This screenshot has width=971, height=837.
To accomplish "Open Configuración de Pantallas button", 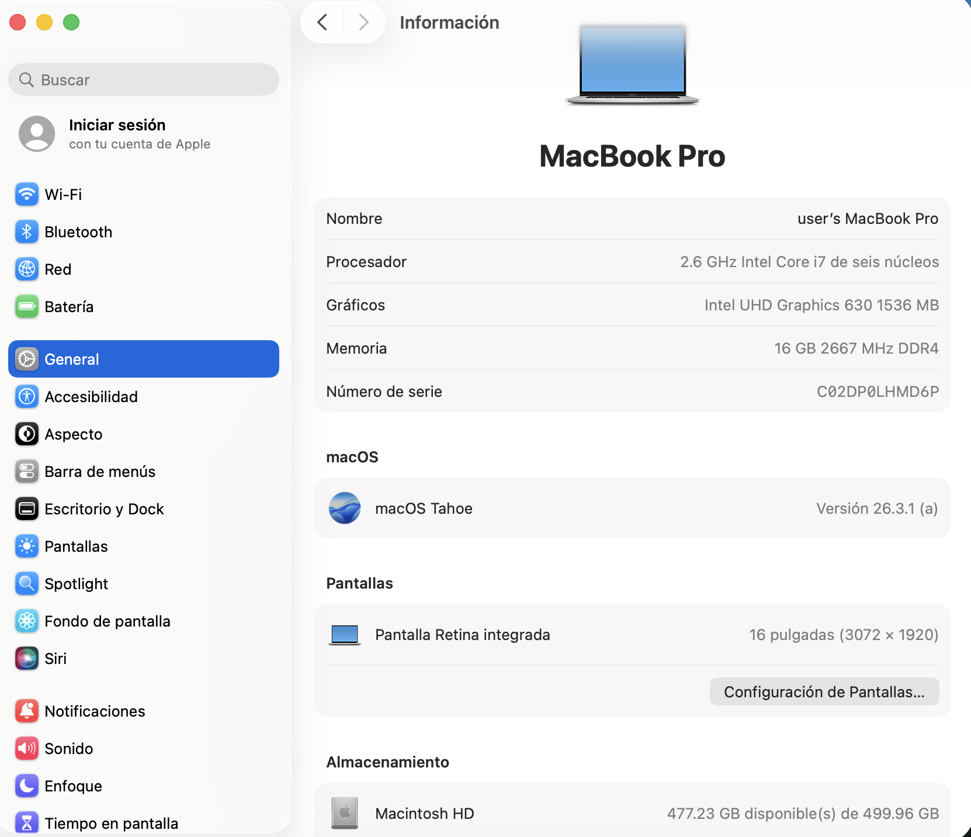I will (824, 691).
